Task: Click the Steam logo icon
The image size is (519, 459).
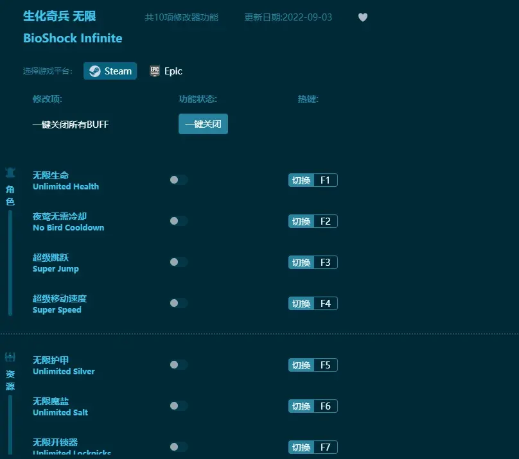Action: 94,71
